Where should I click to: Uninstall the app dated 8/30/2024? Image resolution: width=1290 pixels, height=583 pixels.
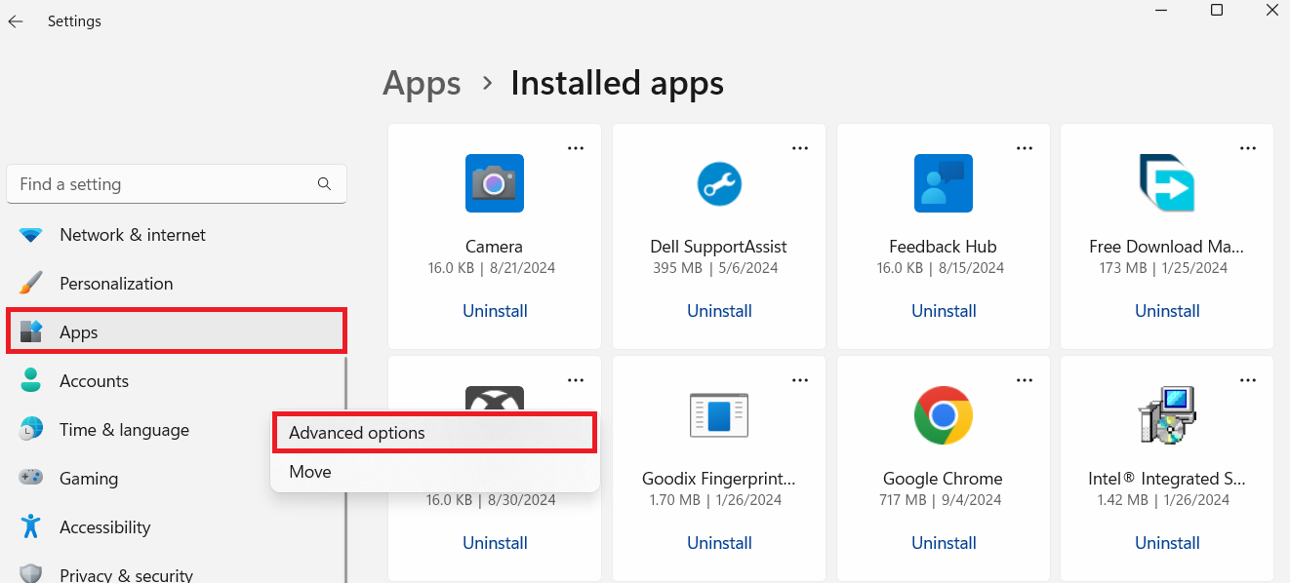[x=495, y=543]
